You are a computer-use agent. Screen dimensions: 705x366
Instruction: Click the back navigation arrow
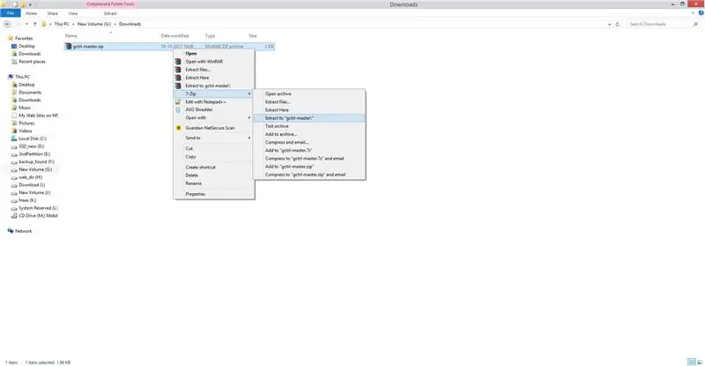7,24
